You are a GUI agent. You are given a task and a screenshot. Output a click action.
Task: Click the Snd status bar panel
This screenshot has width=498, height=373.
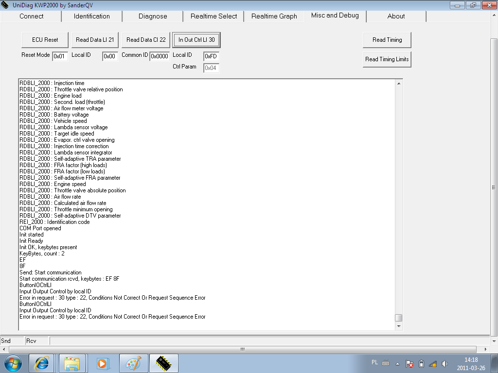pyautogui.click(x=12, y=341)
